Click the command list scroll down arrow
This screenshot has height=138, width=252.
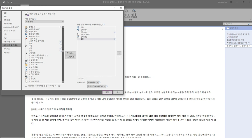pyautogui.click(x=63, y=82)
